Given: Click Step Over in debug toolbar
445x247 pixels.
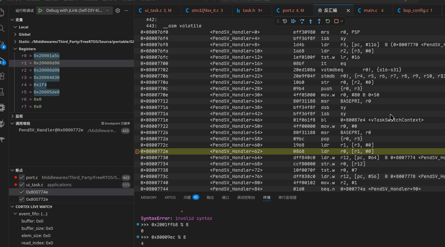Looking at the screenshot, I should pos(302,21).
